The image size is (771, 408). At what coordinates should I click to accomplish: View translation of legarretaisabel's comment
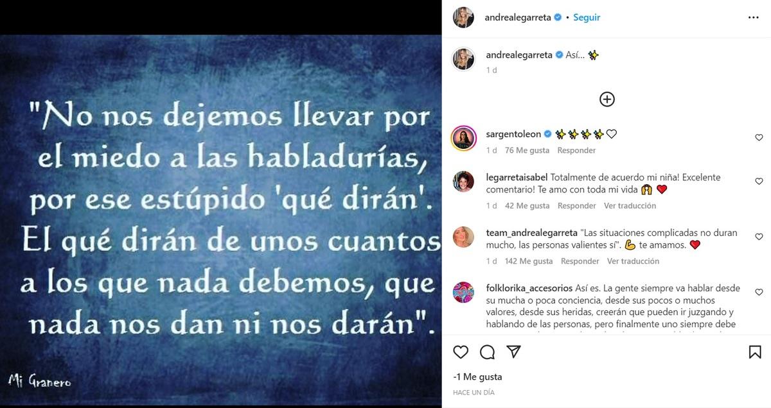pos(630,206)
